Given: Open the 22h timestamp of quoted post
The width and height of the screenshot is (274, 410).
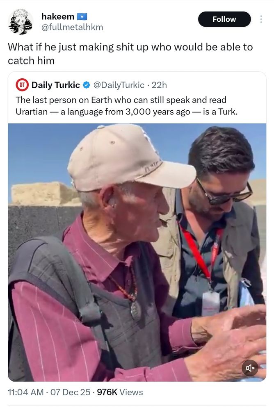Looking at the screenshot, I should point(159,85).
